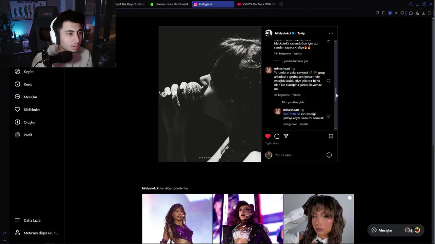This screenshot has height=244, width=435.
Task: Open the emoji picker in the comment box
Action: (x=329, y=155)
